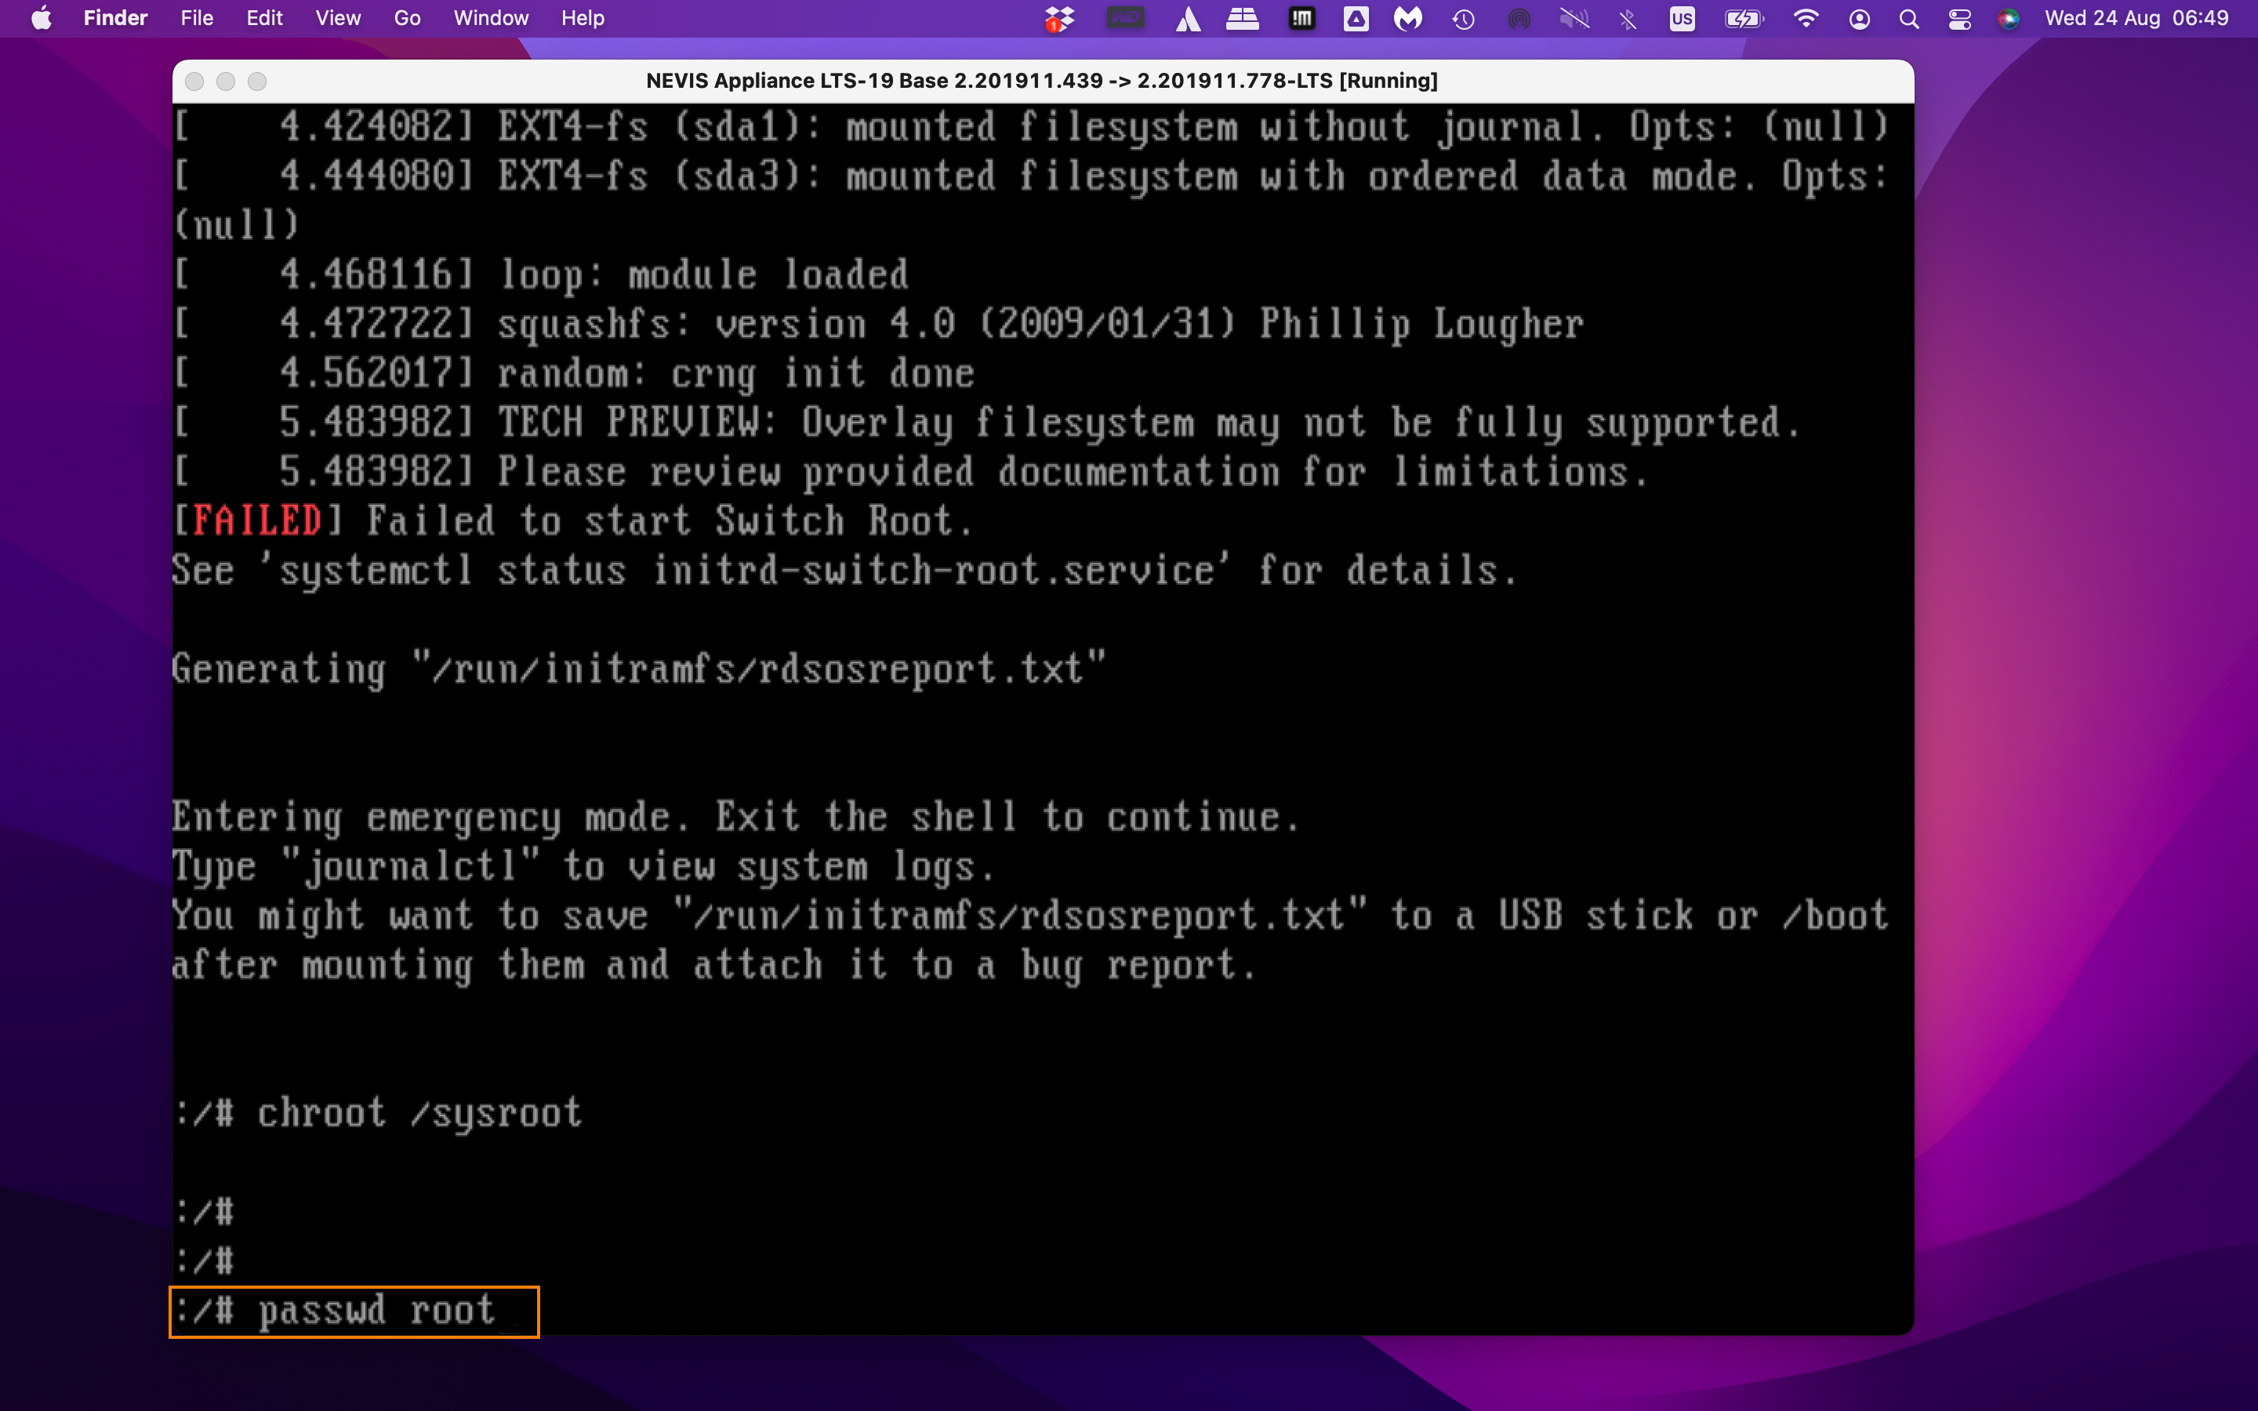
Task: Open the Wi-Fi status menu
Action: pyautogui.click(x=1806, y=19)
